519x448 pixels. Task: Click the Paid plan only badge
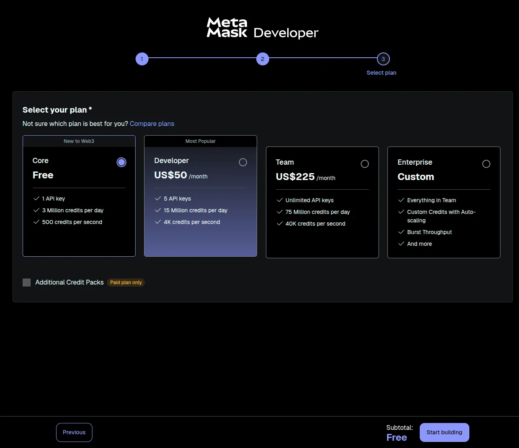[x=126, y=283]
